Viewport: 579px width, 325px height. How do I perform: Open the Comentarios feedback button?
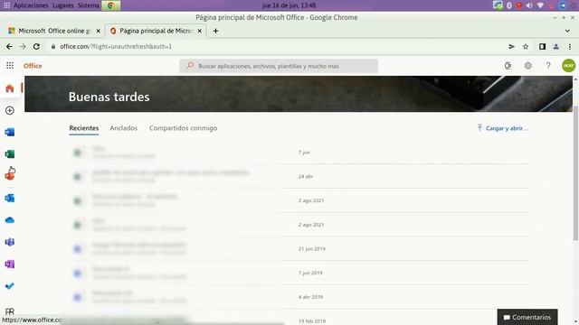click(x=527, y=317)
